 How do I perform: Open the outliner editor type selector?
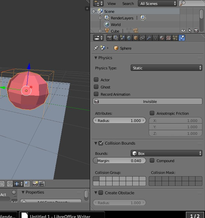click(x=98, y=3)
